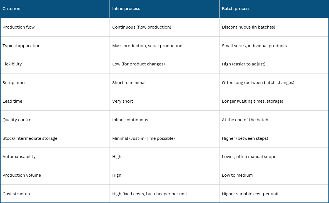This screenshot has width=329, height=203.
Task: Select the Inline, continuous quality cell
Action: (164, 120)
